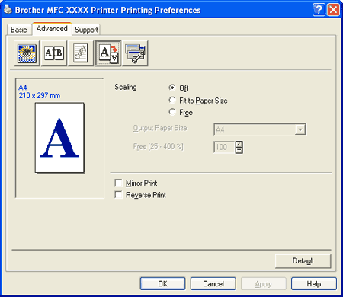Open the Support tab

(x=86, y=30)
